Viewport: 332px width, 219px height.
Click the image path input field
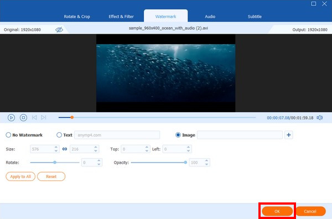click(x=240, y=135)
